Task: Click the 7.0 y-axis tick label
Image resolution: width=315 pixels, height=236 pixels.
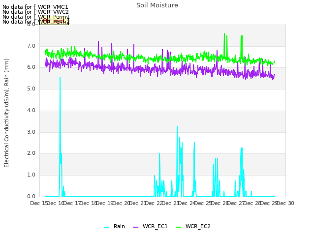Action: tap(31, 46)
